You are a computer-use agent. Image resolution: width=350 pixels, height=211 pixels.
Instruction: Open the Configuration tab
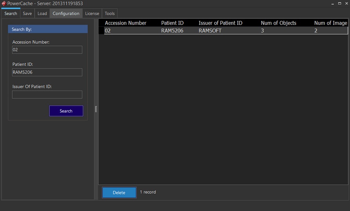tap(66, 13)
